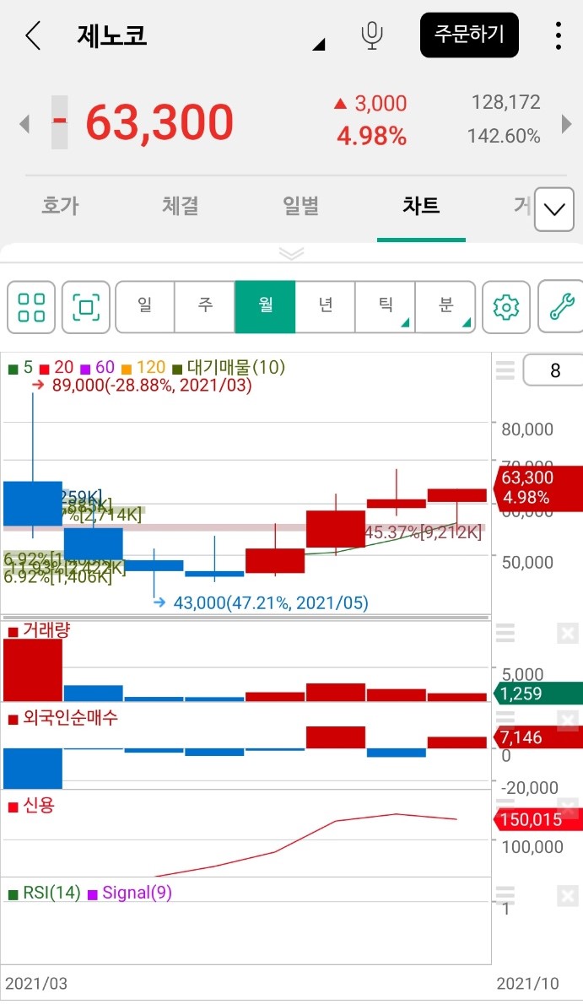Tap the 60-period moving average legend

[97, 368]
